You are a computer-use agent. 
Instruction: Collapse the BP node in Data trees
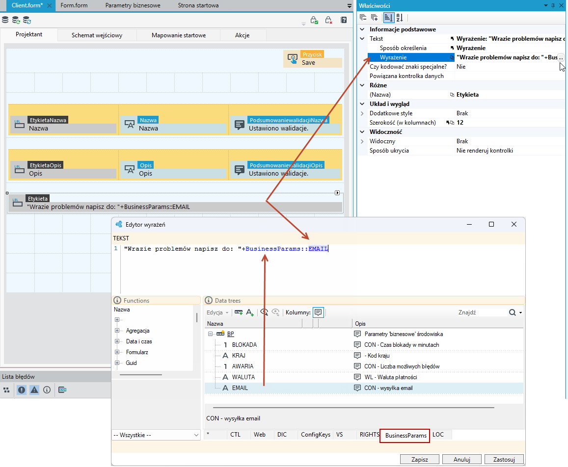point(210,334)
